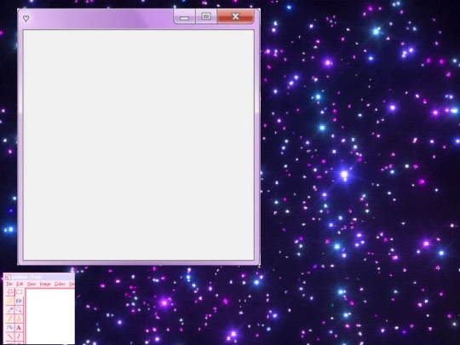Choose the Fill With Color bucket tool
This screenshot has height=345, width=460.
[19, 301]
